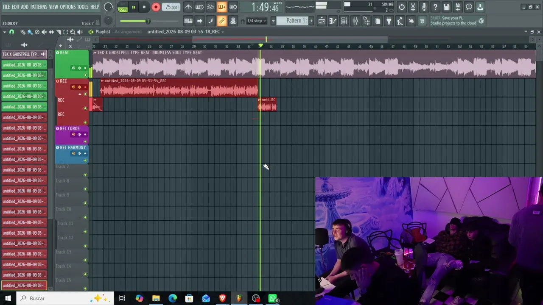Open the PATTERNS menu
This screenshot has height=305, width=543.
point(39,7)
